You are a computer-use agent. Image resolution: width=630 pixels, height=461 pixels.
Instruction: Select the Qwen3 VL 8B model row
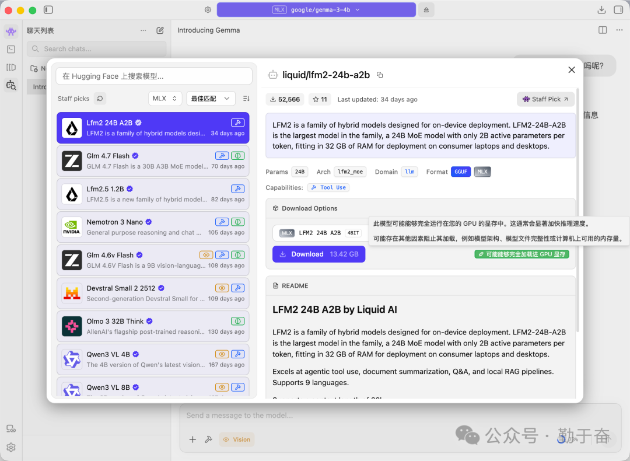(153, 387)
